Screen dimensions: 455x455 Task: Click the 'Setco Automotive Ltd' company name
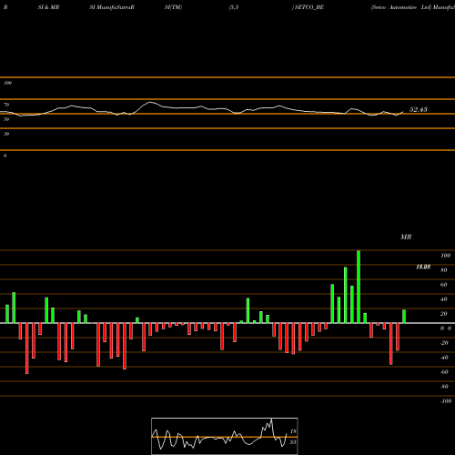400,7
